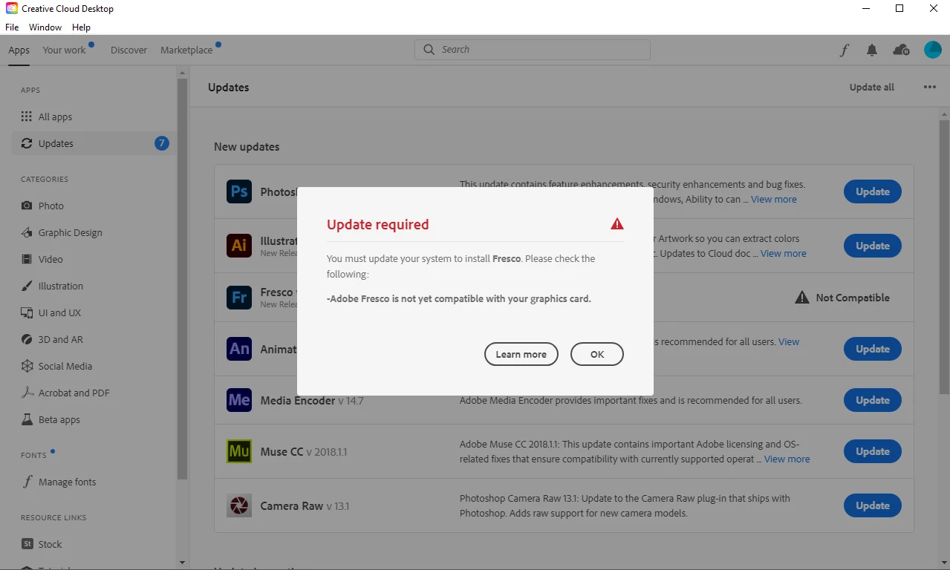Screen dimensions: 950x570
Task: Switch to the Discover tab
Action: point(129,50)
